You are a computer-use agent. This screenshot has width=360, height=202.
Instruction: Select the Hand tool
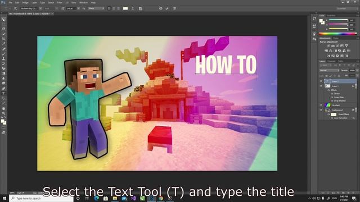pos(3,108)
